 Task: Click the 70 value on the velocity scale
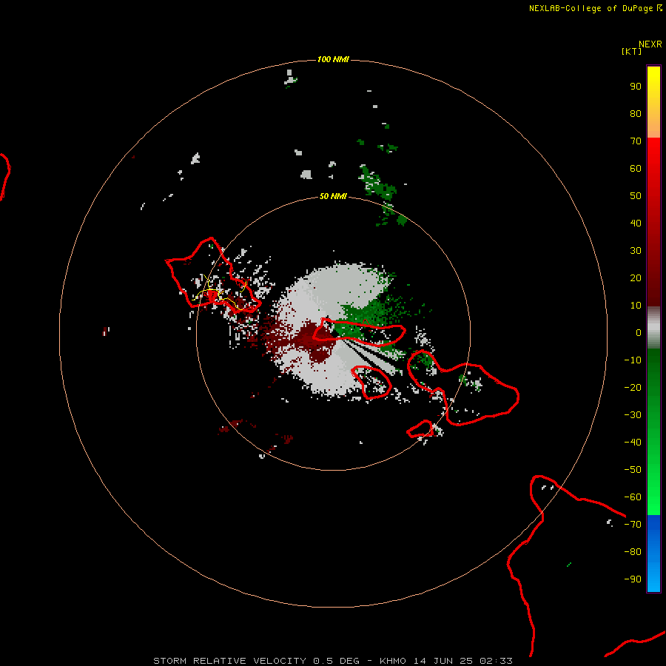click(x=636, y=141)
